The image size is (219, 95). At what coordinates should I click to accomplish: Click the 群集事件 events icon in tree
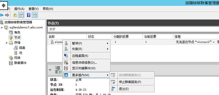coord(11,63)
